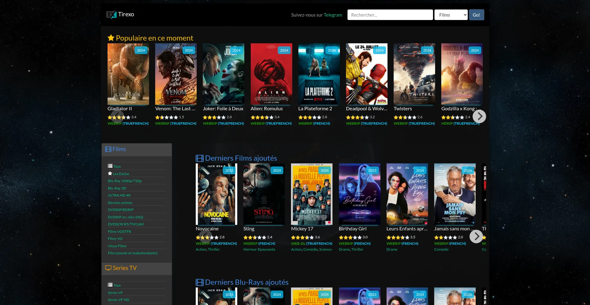Click the film icon beside Films sidebar heading
The image size is (590, 305).
pos(108,149)
